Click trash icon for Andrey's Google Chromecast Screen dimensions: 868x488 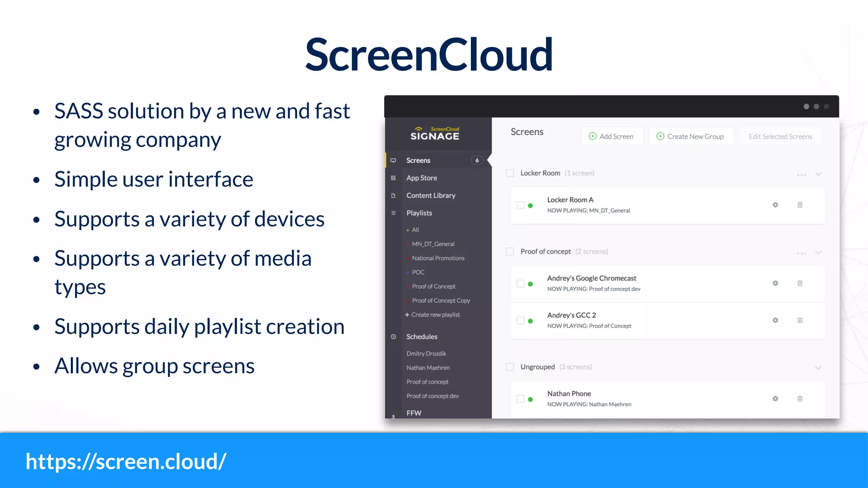pos(800,283)
